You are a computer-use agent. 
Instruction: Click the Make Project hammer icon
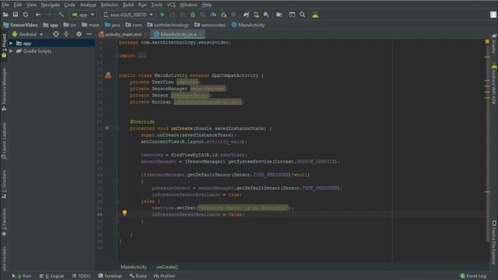pos(61,15)
